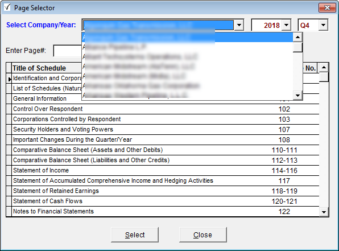Click schedule table scroll down arrow
The image size is (339, 251).
tap(324, 212)
